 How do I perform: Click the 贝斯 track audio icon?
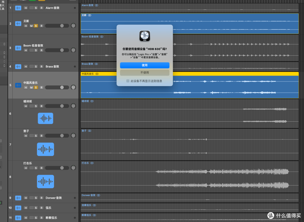coord(18,24)
